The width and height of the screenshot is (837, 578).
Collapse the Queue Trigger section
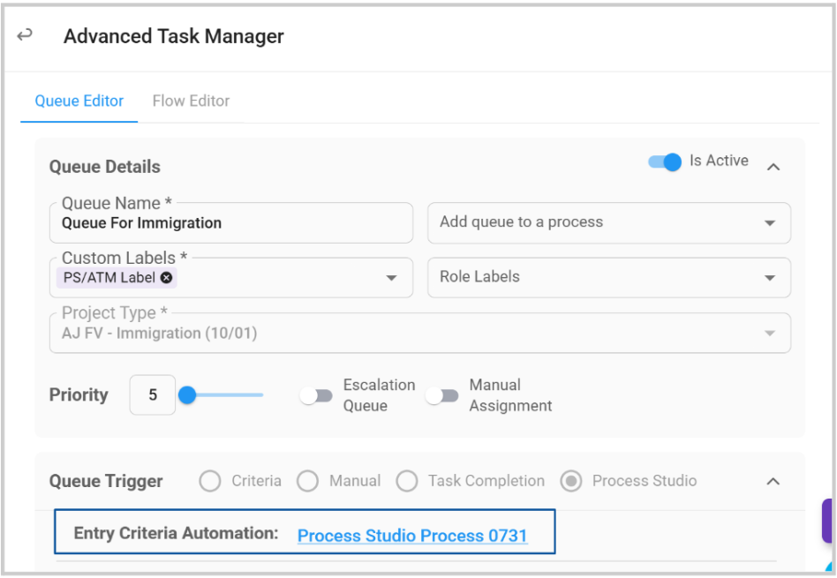pos(773,481)
